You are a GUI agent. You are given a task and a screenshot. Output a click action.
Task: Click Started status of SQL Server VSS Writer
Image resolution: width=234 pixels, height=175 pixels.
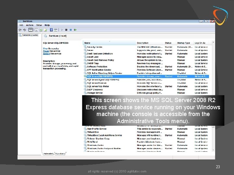click(168, 87)
